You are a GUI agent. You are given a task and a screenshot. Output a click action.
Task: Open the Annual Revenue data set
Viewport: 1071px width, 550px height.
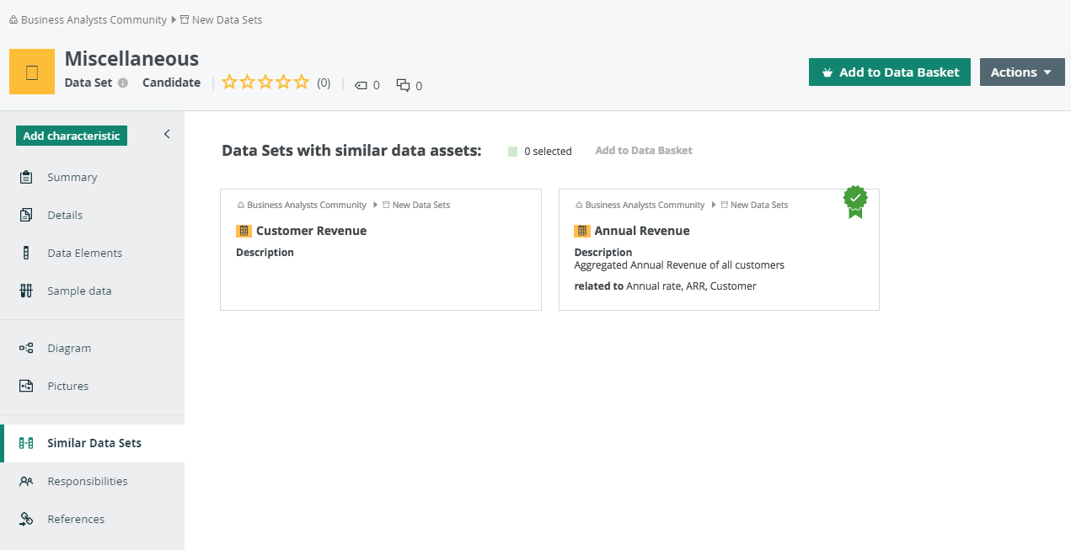coord(641,231)
